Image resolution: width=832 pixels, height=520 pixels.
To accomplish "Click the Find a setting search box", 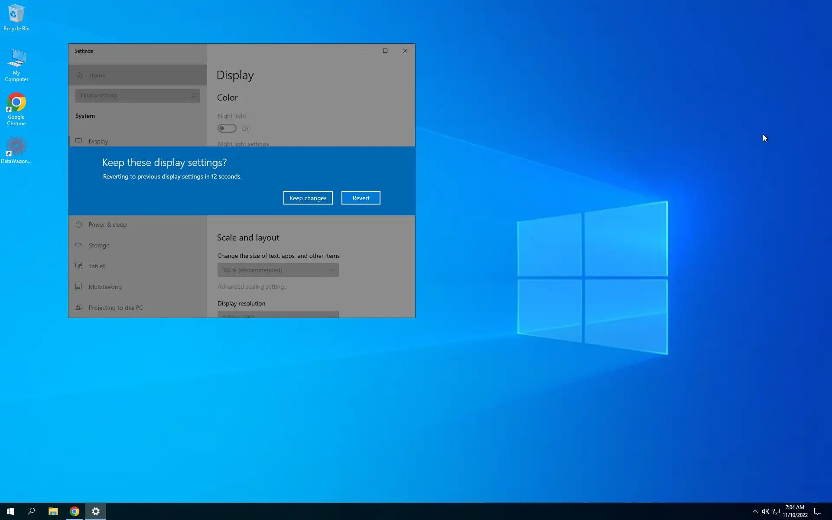I will click(134, 95).
